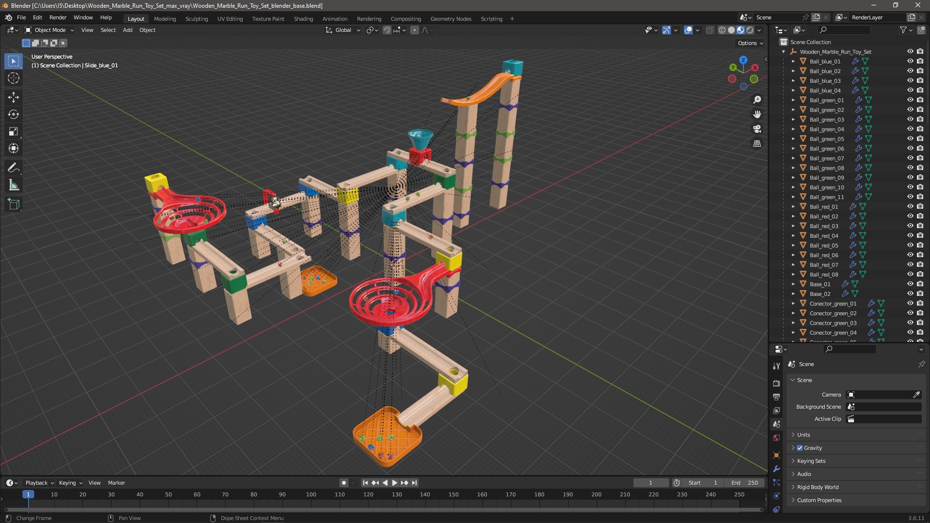Viewport: 930px width, 523px height.
Task: Play the animation forward
Action: pyautogui.click(x=394, y=483)
